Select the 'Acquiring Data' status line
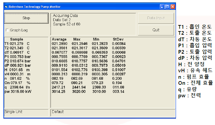The width and height of the screenshot is (215, 125). click(65, 16)
